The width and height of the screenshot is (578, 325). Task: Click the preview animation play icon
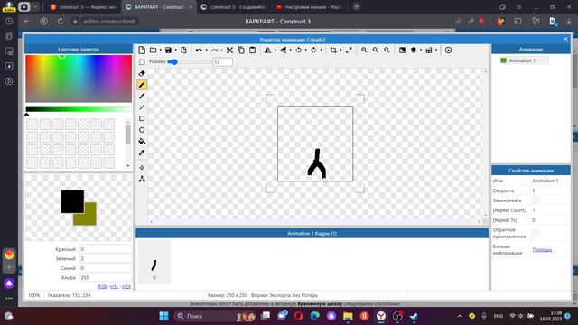(448, 51)
